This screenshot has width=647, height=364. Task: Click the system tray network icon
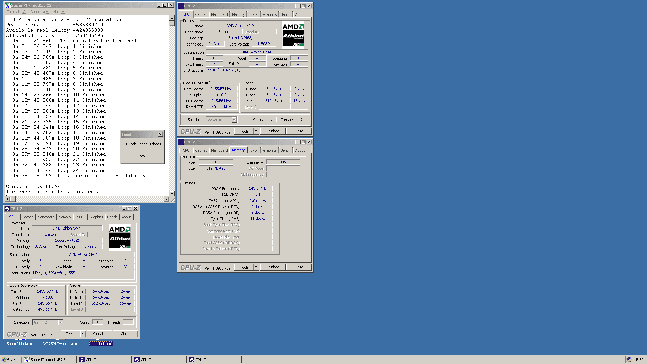(x=629, y=360)
